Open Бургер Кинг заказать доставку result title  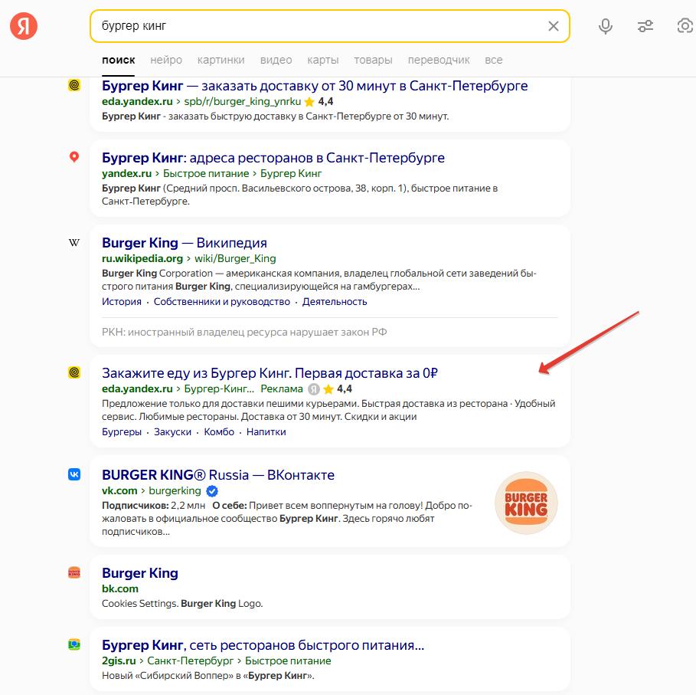(x=315, y=86)
